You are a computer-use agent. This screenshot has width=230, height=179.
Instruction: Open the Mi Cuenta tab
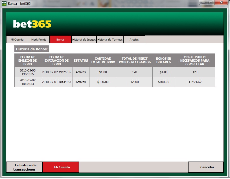click(x=17, y=39)
